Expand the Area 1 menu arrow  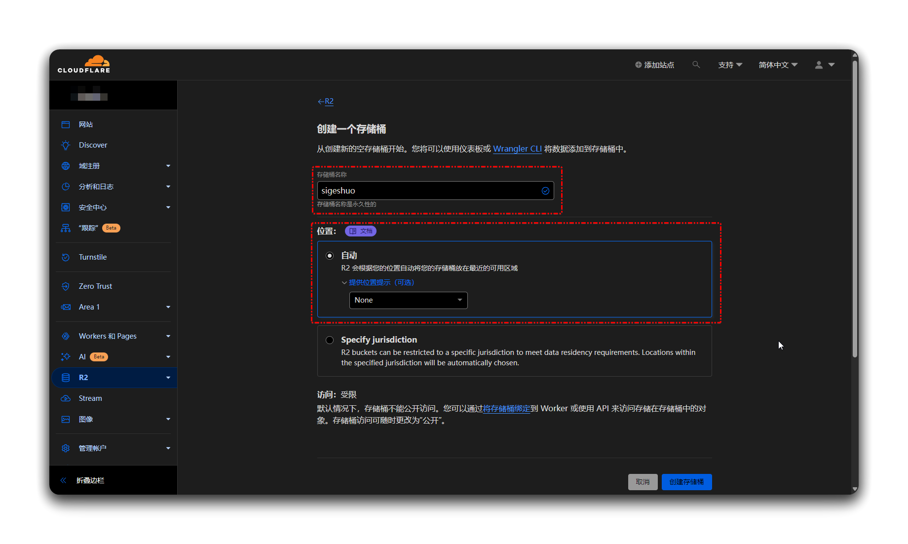pyautogui.click(x=168, y=307)
